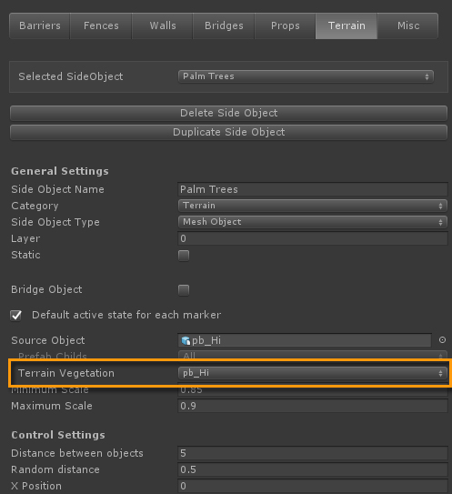Click the Duplicate Side Object button

tap(228, 132)
